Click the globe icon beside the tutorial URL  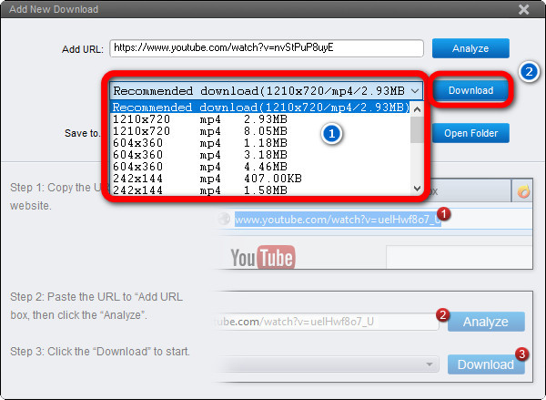(x=224, y=219)
